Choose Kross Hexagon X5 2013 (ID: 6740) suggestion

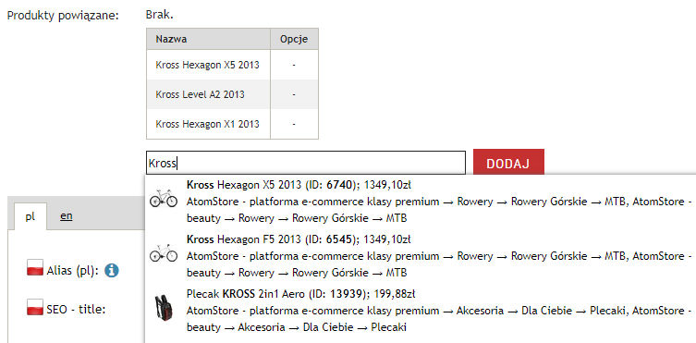(420, 201)
